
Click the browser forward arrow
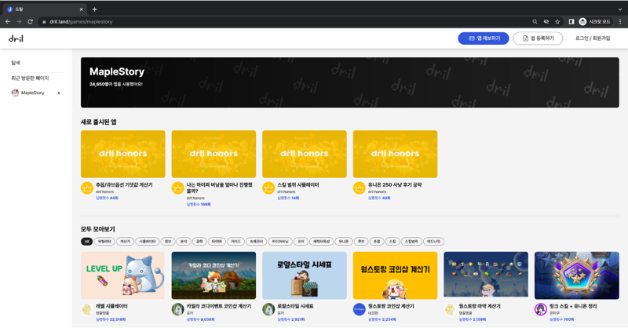pos(19,22)
